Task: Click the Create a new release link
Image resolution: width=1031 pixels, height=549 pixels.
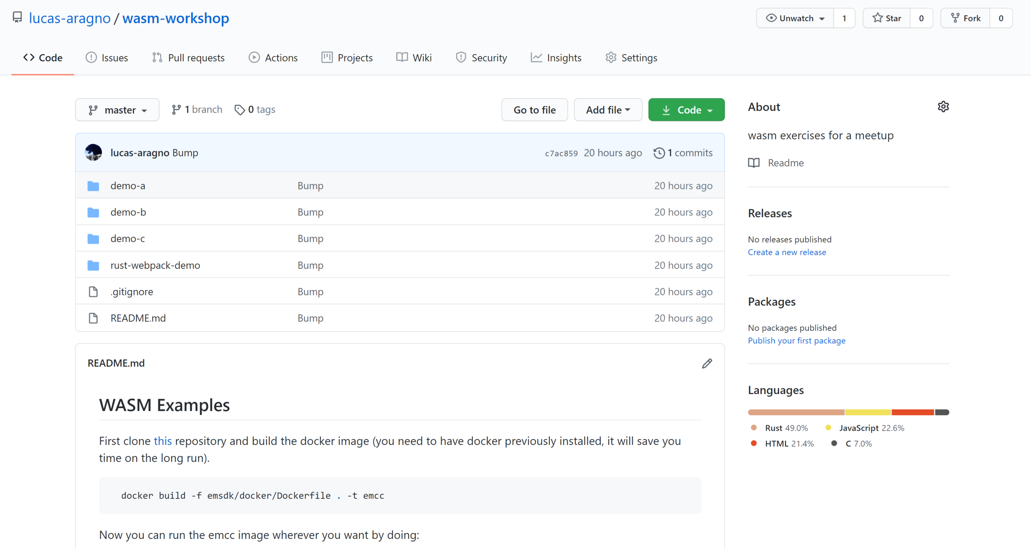Action: tap(786, 252)
